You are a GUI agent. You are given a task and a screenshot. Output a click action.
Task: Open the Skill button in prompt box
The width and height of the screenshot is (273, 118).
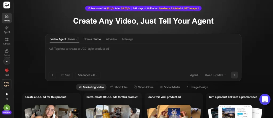(x=66, y=75)
